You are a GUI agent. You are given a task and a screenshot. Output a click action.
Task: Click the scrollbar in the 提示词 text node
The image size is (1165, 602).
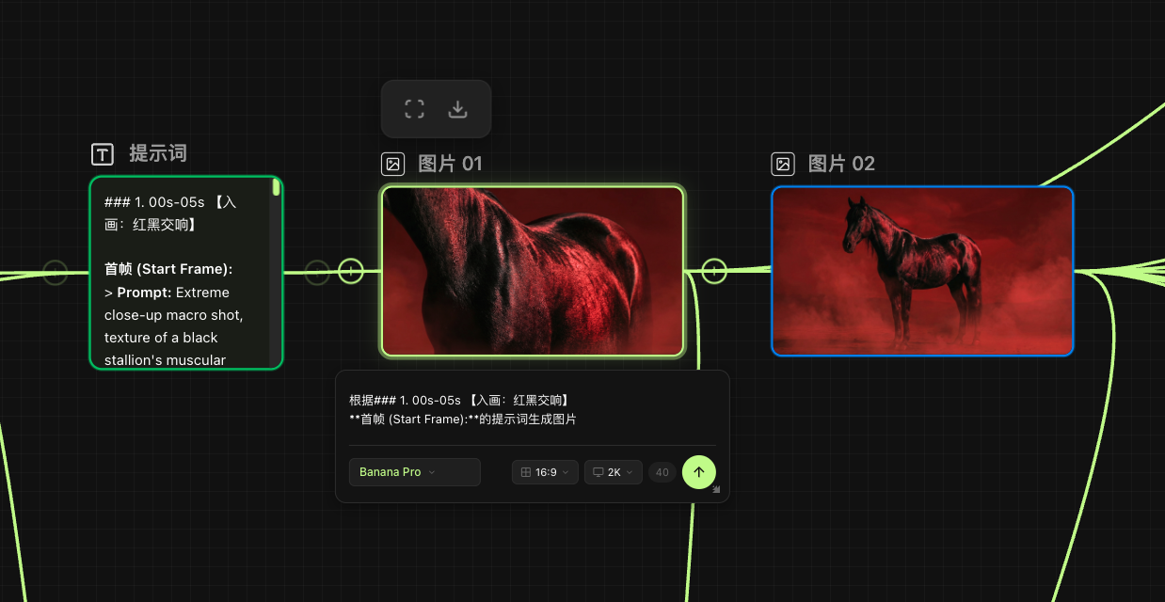(x=276, y=188)
